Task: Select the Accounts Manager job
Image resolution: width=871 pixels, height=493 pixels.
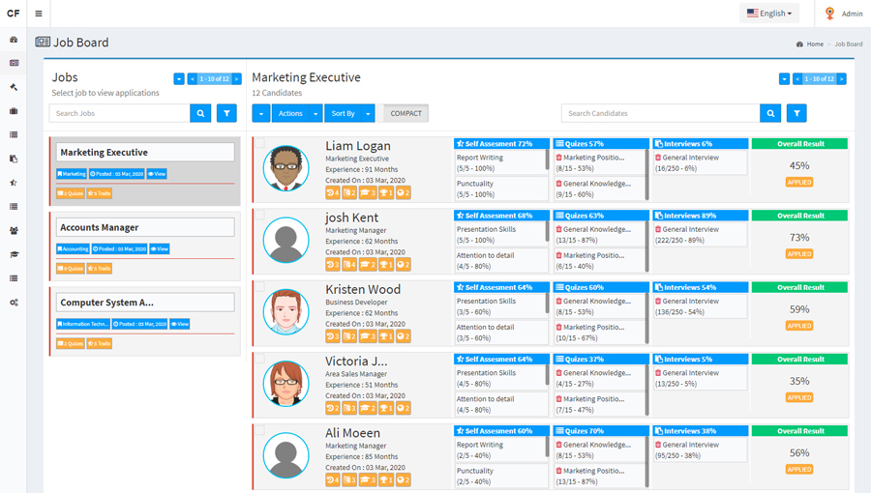Action: pyautogui.click(x=144, y=227)
